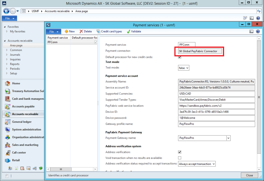Open the Windows switcher icon in main toolbar
The width and height of the screenshot is (264, 181).
pyautogui.click(x=245, y=18)
